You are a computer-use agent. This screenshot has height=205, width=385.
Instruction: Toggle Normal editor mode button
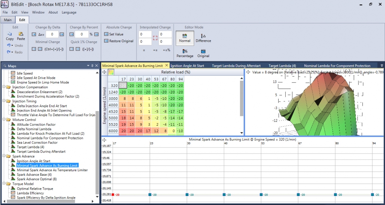[x=185, y=38]
